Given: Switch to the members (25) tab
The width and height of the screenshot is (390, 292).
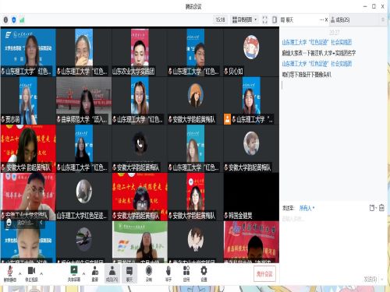Looking at the screenshot, I should tap(340, 19).
